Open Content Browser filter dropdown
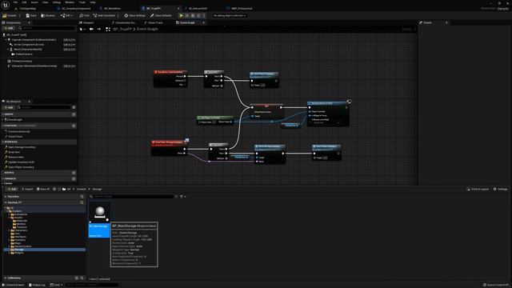 click(x=183, y=197)
